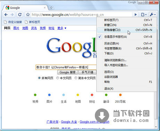The image size is (160, 131).
Task: Open the 地图 link in top nav
Action: tap(25, 28)
